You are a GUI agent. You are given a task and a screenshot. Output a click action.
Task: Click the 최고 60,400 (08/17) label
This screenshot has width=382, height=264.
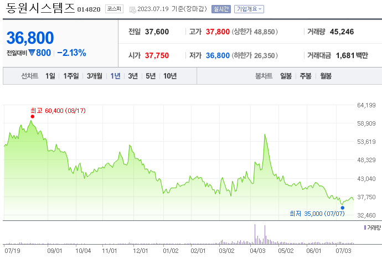[x=58, y=111]
